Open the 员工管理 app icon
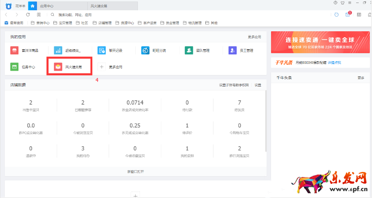Screen dimensions: 372x198 point(232,51)
